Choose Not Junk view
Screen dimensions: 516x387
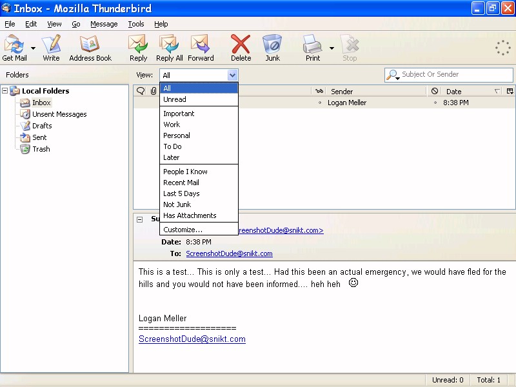(199, 204)
